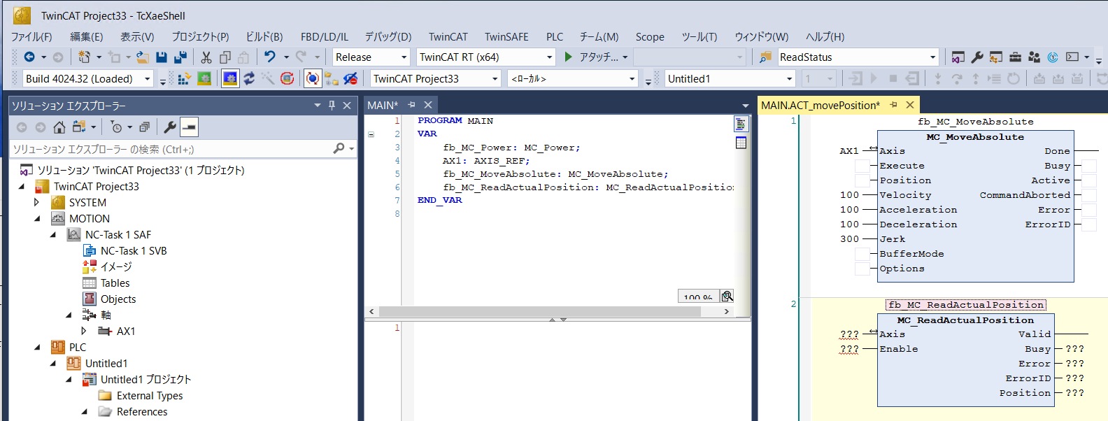Open the ウィンドウ(W) menu
This screenshot has width=1108, height=421.
761,36
